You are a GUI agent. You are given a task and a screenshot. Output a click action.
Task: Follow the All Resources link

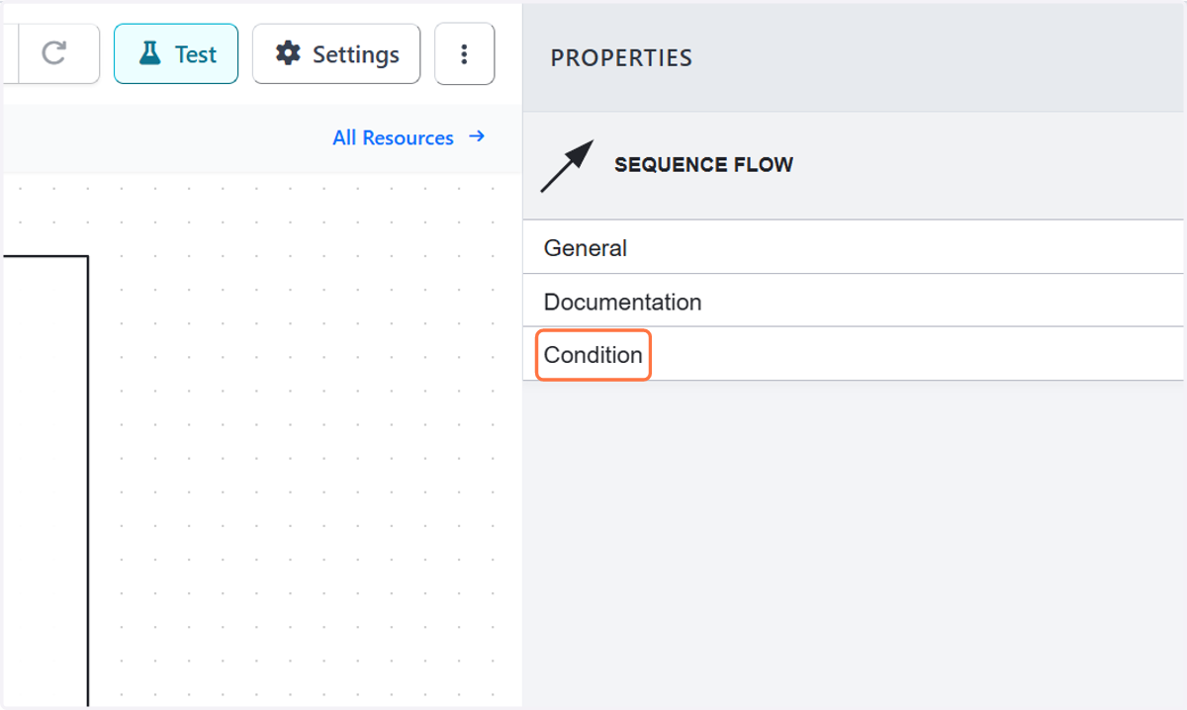(x=409, y=137)
